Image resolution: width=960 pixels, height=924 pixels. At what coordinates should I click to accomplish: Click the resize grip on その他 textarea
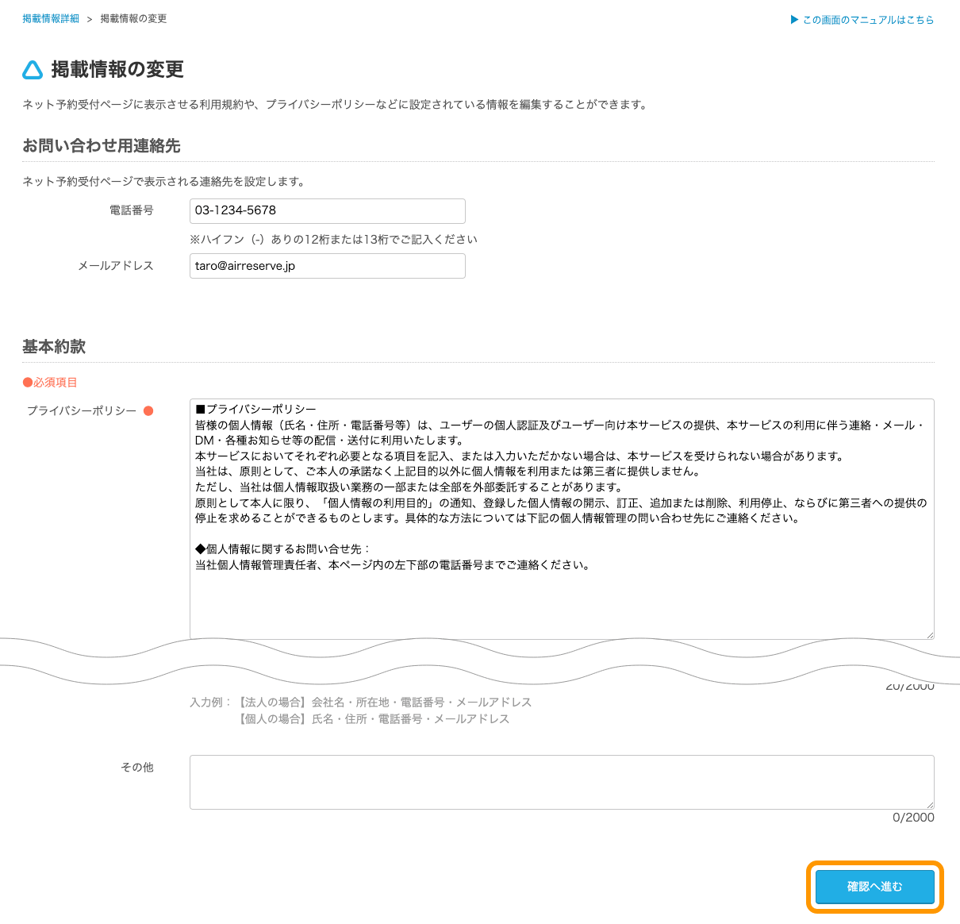coord(929,804)
